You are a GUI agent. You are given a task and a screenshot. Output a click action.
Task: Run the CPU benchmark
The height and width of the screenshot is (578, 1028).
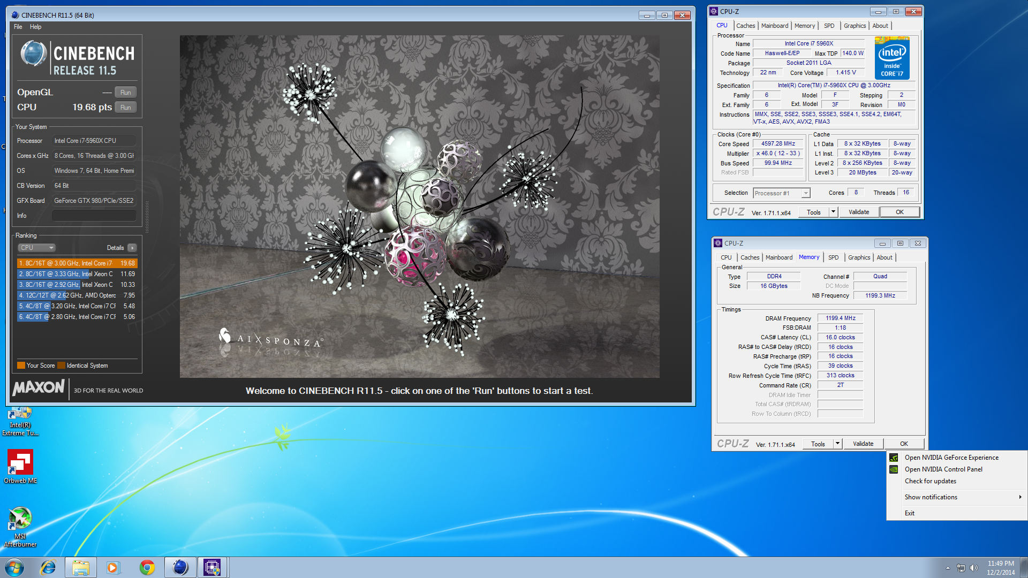(125, 107)
